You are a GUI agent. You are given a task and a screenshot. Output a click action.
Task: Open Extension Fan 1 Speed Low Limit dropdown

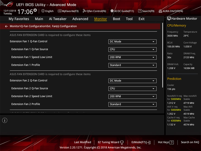pyautogui.click(x=132, y=57)
